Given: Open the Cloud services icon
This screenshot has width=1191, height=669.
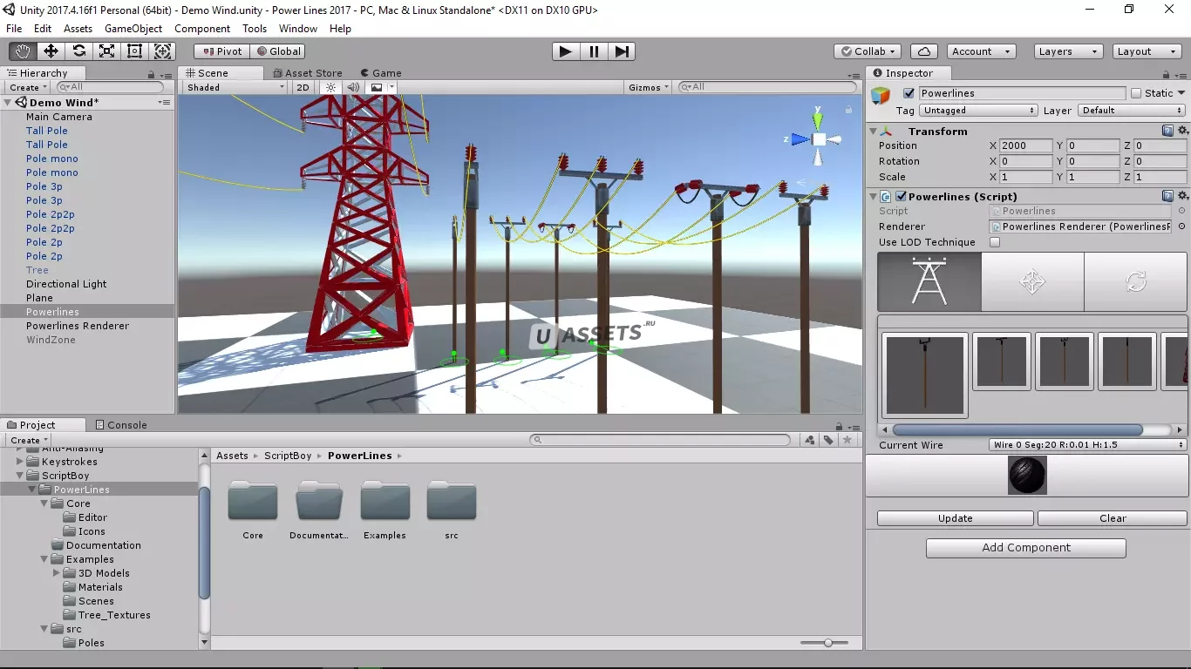Looking at the screenshot, I should [923, 51].
